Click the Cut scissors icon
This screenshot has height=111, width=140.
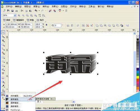coord(22,11)
